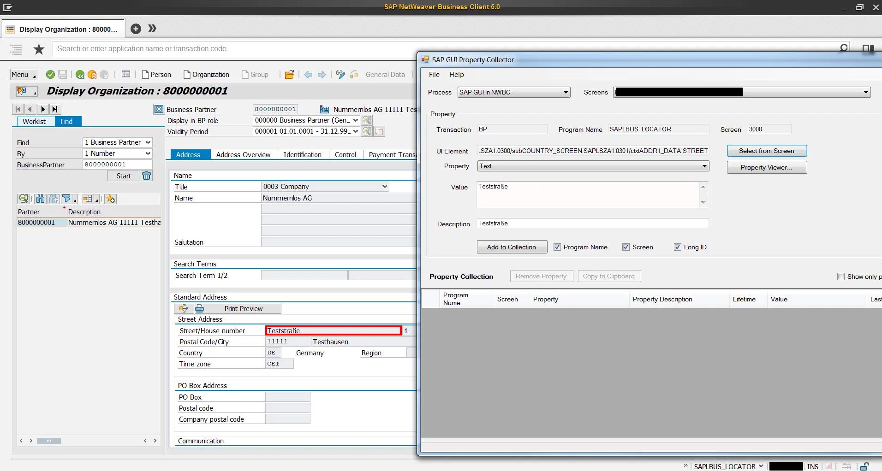Viewport: 882px width, 471px height.
Task: Click the transaction code search field
Action: (231, 48)
